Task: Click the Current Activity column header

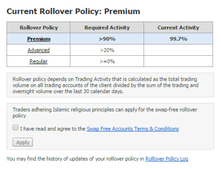Action: click(178, 27)
